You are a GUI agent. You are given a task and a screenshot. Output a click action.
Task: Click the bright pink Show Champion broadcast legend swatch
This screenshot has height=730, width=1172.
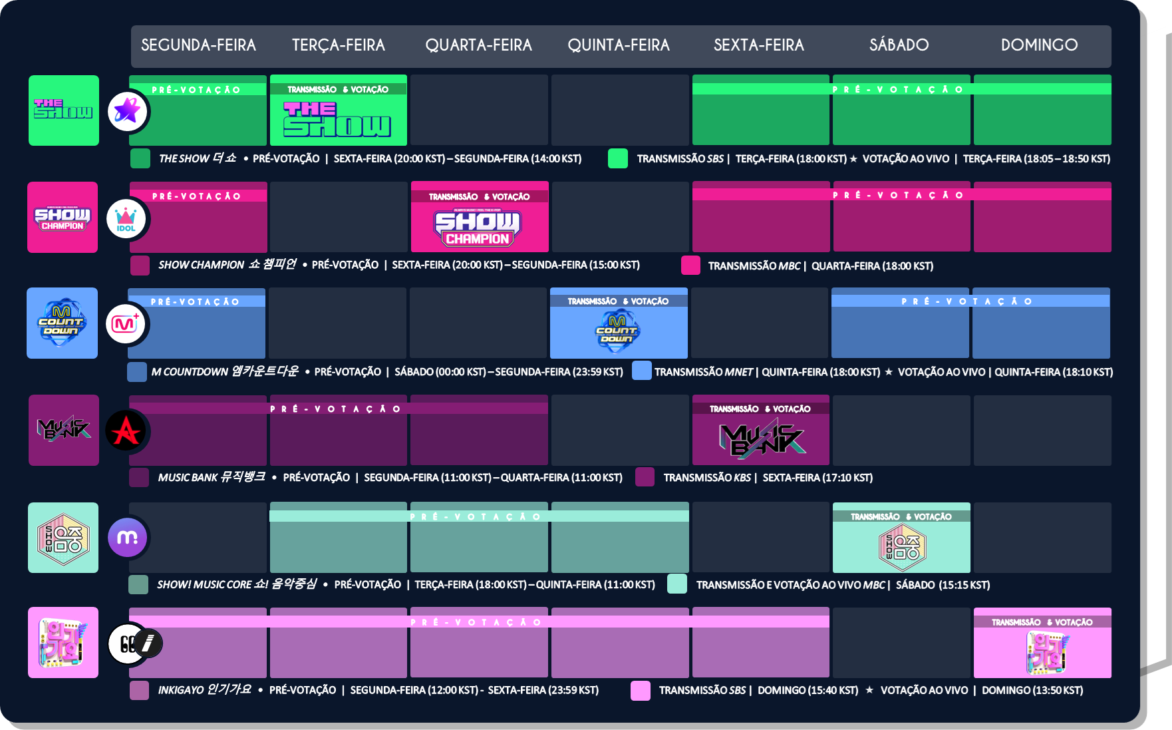tap(690, 266)
